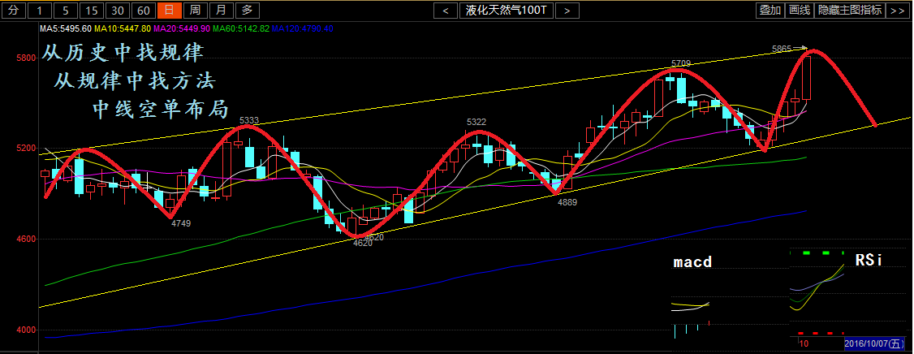Switch to 周 weekly chart
Viewport: 914px width, 354px height.
[x=195, y=11]
